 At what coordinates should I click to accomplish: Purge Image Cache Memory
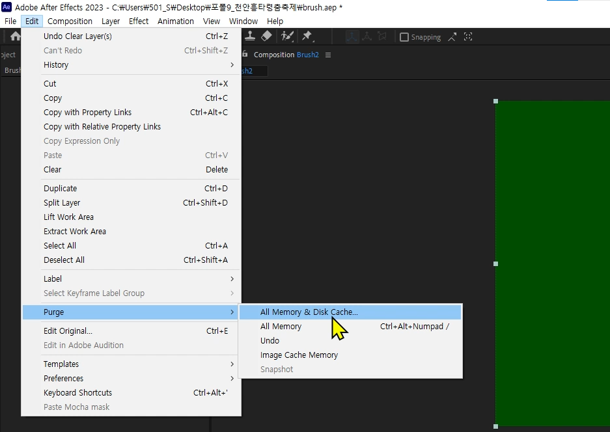[x=350, y=355]
